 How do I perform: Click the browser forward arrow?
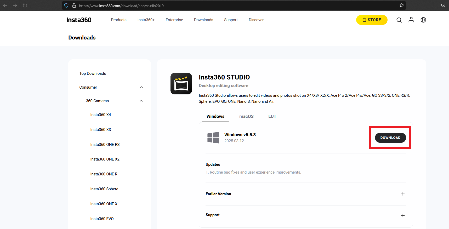pyautogui.click(x=15, y=5)
